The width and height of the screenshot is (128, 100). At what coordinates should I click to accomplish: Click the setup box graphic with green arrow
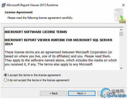pyautogui.click(x=120, y=16)
